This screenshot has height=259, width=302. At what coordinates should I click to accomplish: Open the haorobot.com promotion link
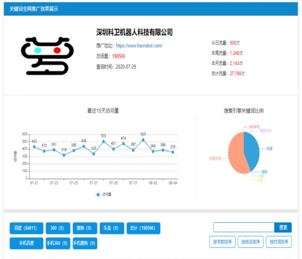pyautogui.click(x=139, y=45)
